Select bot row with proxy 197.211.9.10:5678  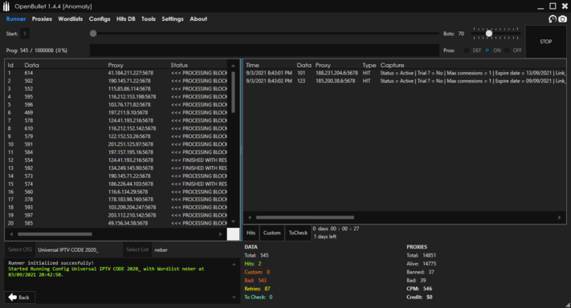pyautogui.click(x=116, y=113)
